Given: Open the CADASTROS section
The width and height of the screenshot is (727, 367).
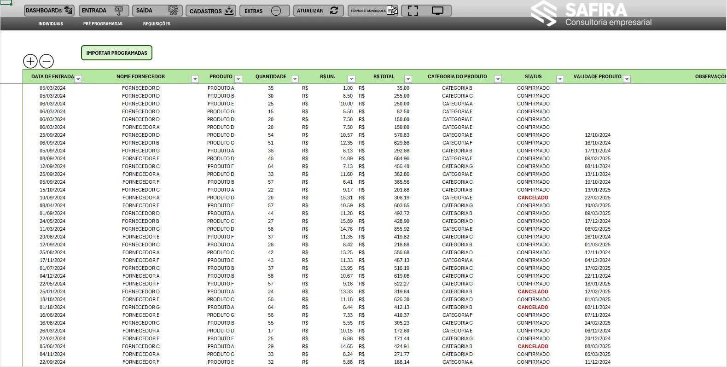Looking at the screenshot, I should 211,11.
